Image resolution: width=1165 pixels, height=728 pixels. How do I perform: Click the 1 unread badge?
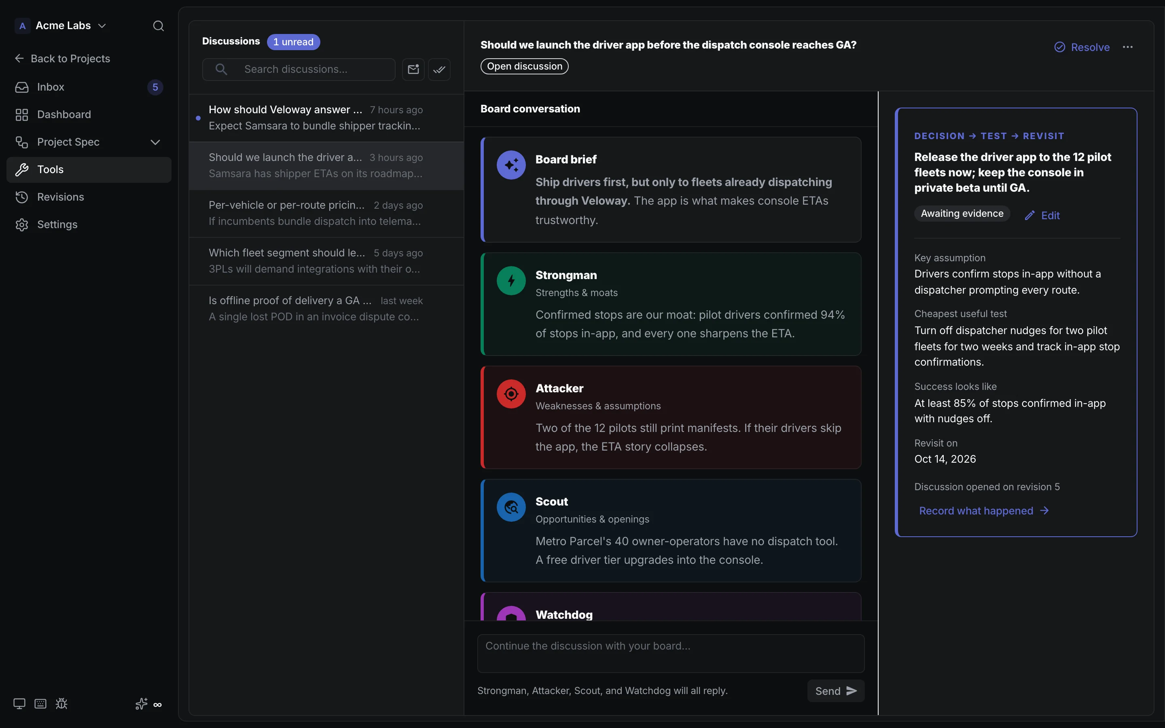coord(293,42)
